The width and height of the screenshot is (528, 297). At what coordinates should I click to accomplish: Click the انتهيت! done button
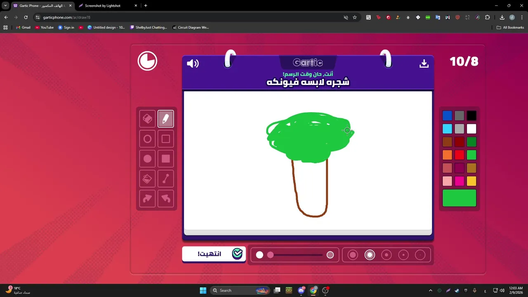[214, 254]
